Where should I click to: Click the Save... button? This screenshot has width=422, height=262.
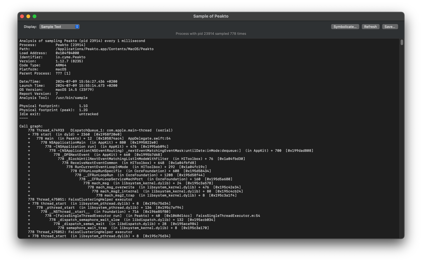(x=390, y=27)
